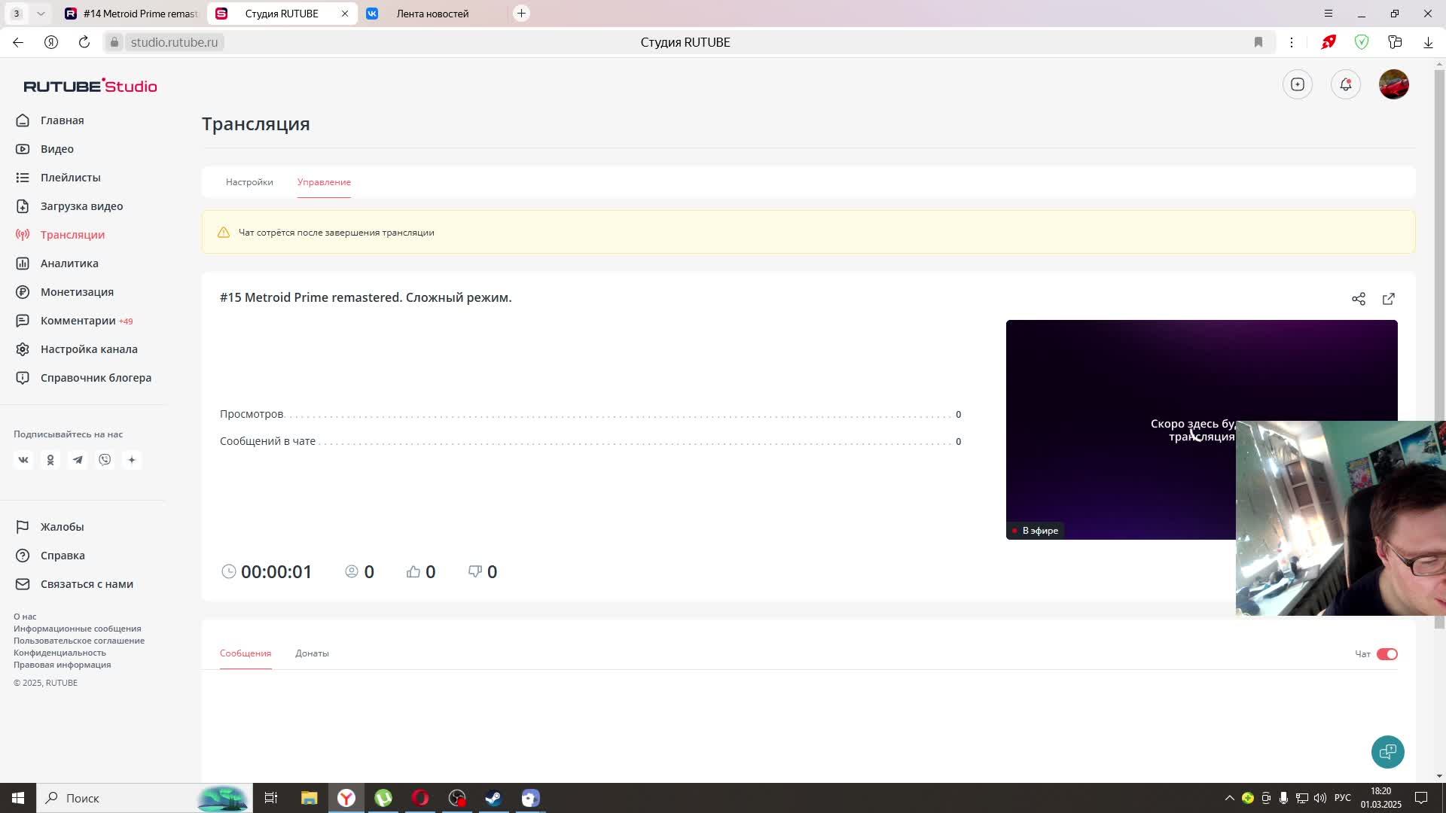Click the share stream icon
This screenshot has height=813, width=1446.
tap(1358, 299)
